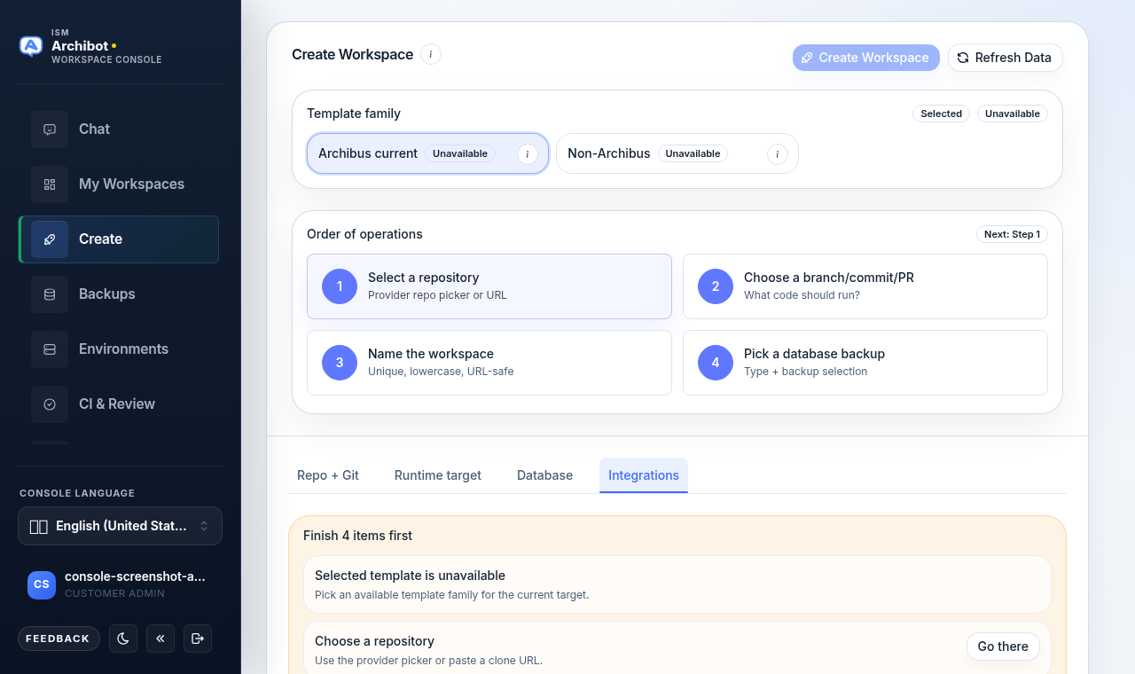Select the Non-Archibus template family
This screenshot has width=1135, height=674.
pos(677,153)
